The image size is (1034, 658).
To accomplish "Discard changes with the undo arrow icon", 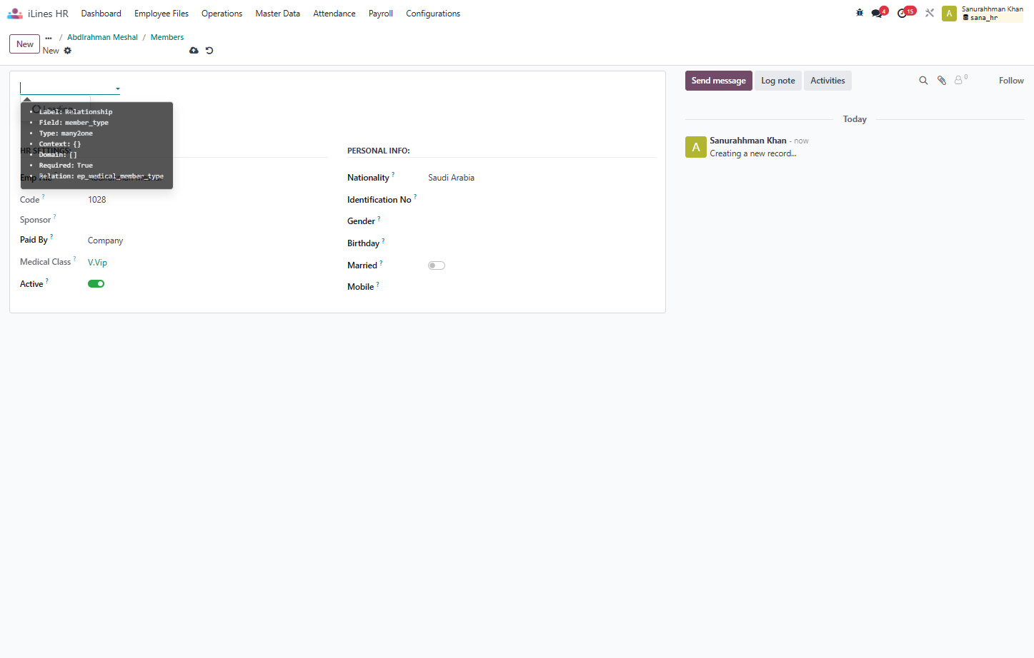I will tap(209, 51).
